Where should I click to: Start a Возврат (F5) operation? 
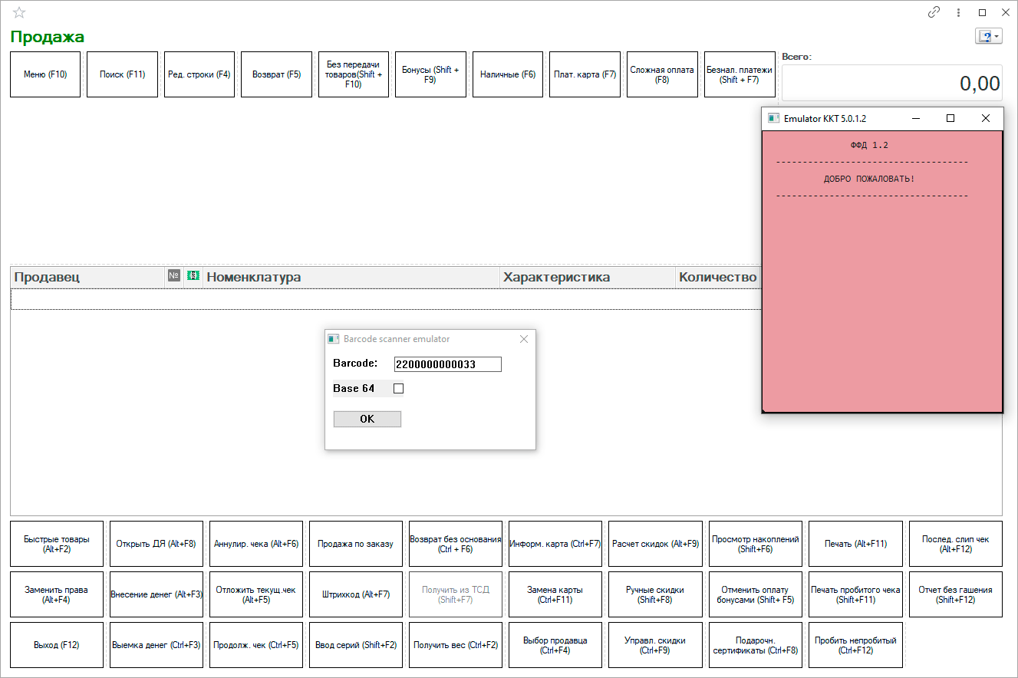(276, 74)
